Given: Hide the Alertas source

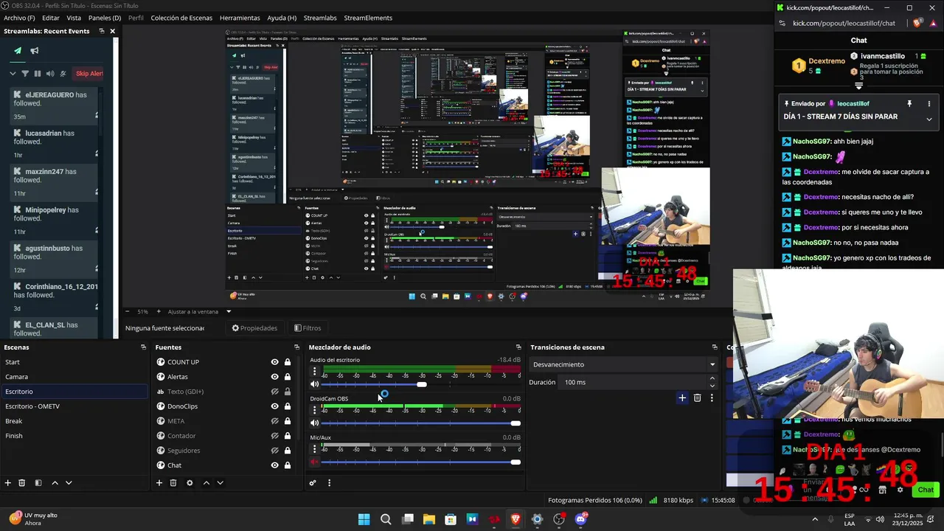Looking at the screenshot, I should click(x=274, y=377).
